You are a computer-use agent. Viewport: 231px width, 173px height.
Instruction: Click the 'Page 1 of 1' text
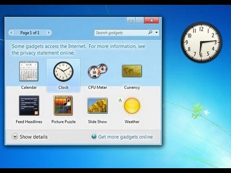click(30, 33)
